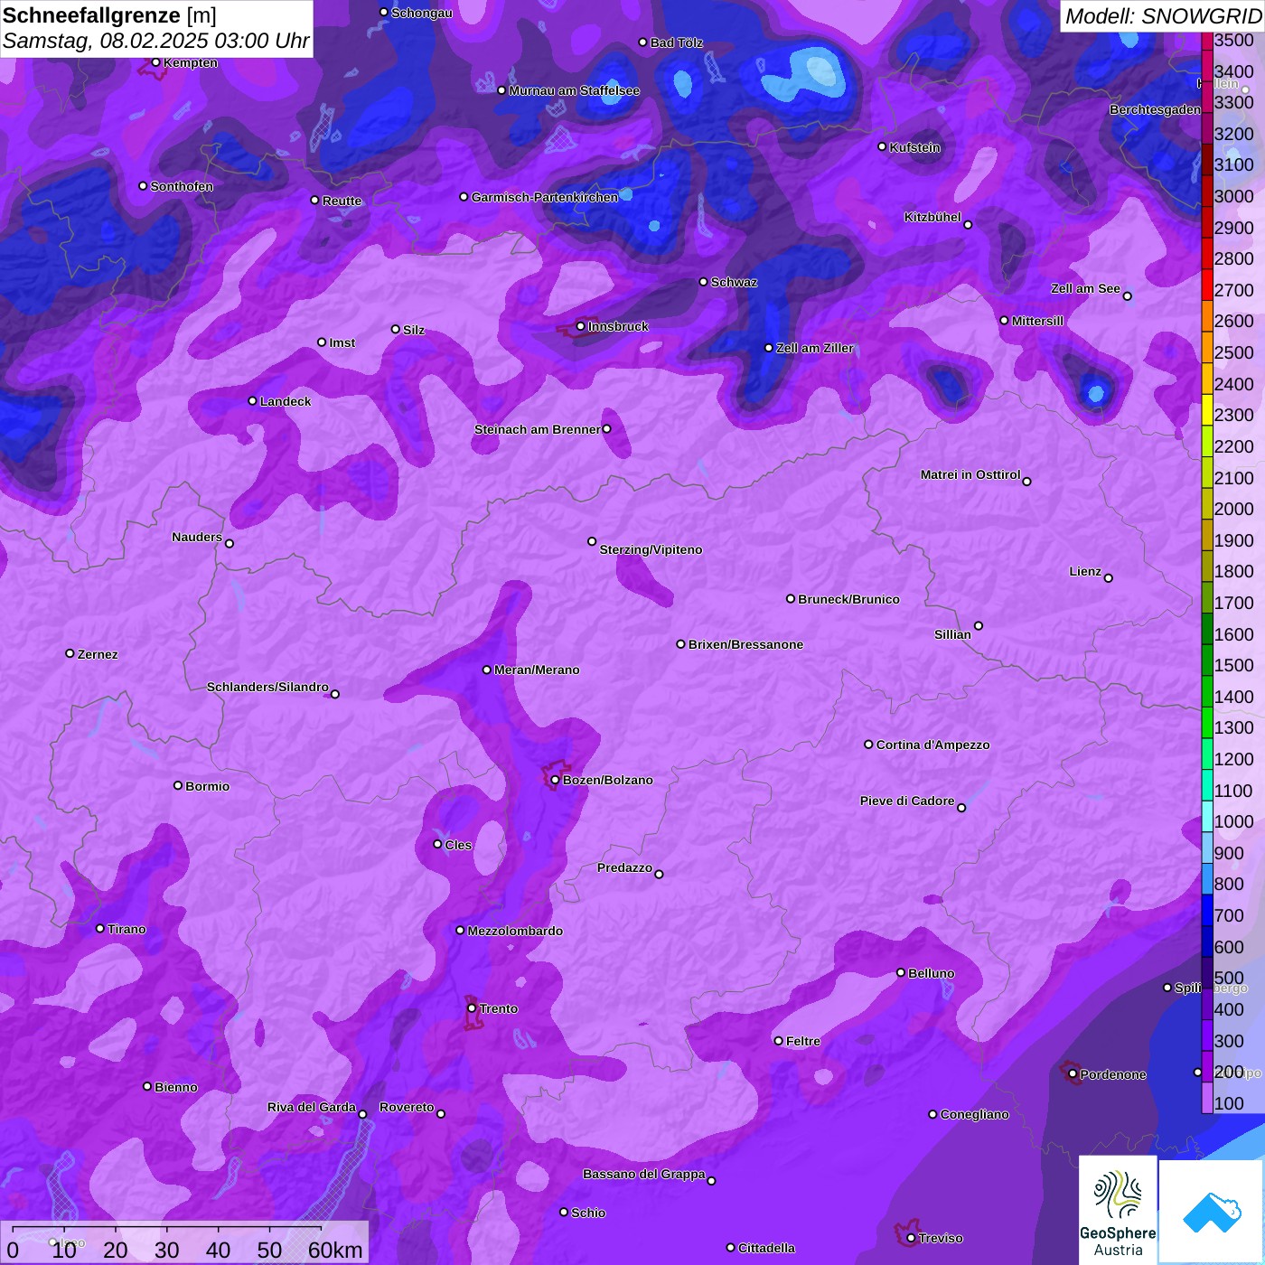The height and width of the screenshot is (1265, 1265).
Task: Click the 'Steinach am Brenner' label
Action: (538, 429)
